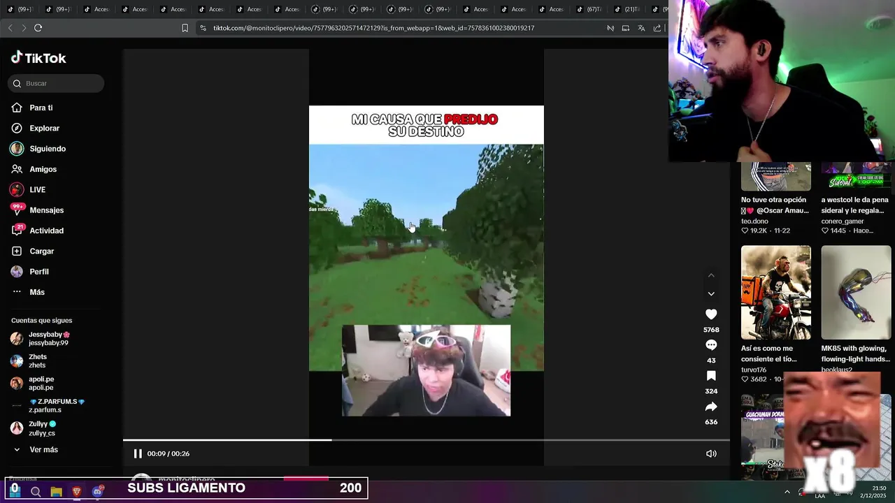Go forward in the browser
The height and width of the screenshot is (503, 895).
tap(24, 28)
